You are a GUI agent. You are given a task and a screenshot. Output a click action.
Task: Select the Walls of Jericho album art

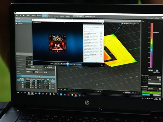click(x=57, y=44)
